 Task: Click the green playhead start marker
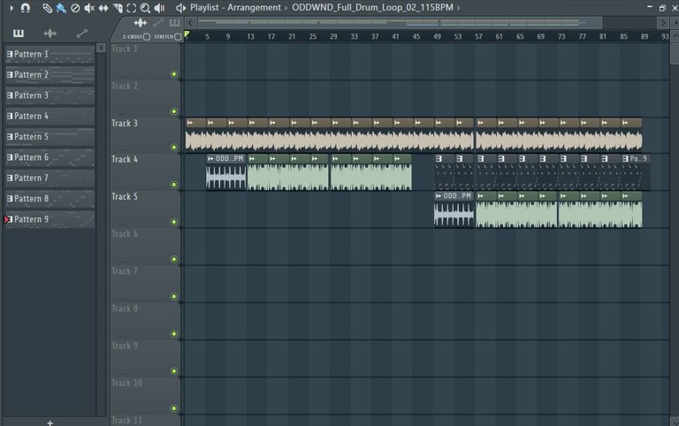(187, 34)
